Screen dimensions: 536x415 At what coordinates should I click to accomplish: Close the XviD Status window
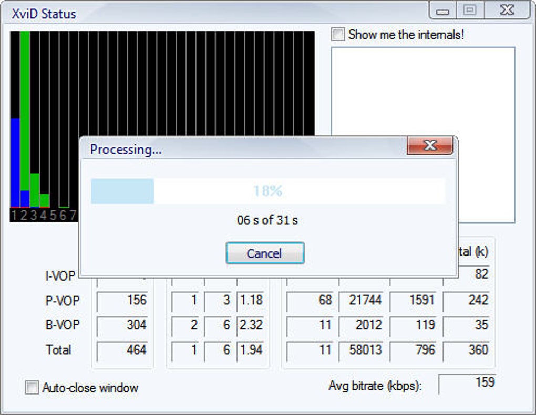point(507,10)
